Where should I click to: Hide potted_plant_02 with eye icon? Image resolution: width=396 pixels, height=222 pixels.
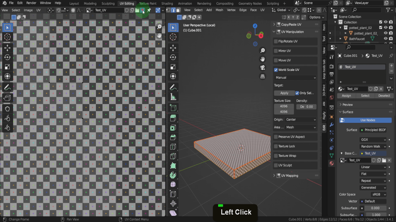(x=386, y=28)
